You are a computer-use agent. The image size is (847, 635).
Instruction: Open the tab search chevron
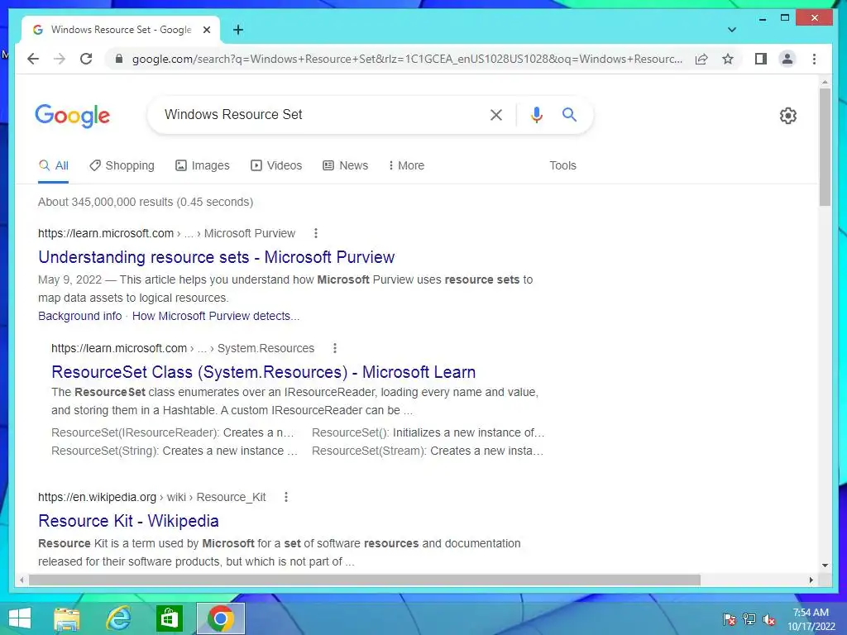click(732, 30)
